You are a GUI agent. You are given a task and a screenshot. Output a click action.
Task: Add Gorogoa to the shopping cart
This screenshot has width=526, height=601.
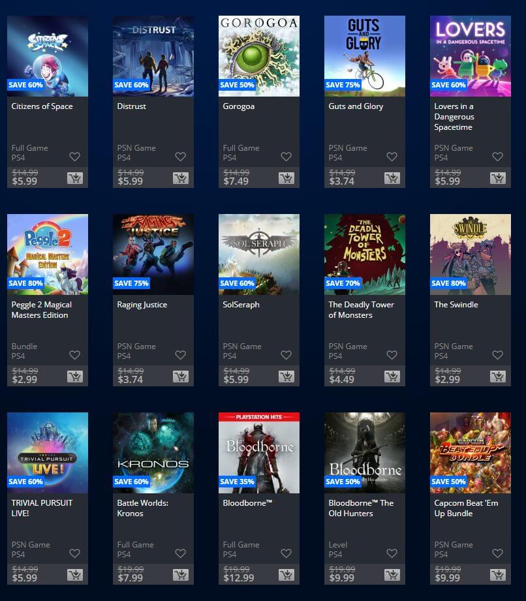point(286,178)
